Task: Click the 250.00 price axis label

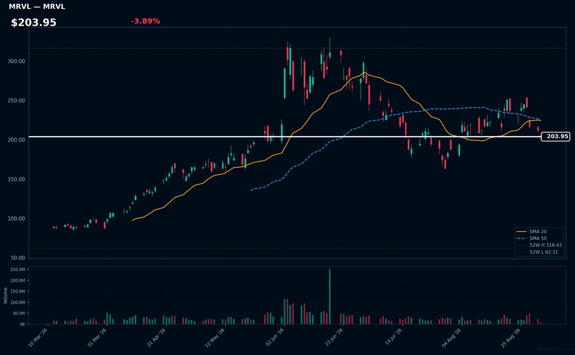Action: (x=16, y=101)
